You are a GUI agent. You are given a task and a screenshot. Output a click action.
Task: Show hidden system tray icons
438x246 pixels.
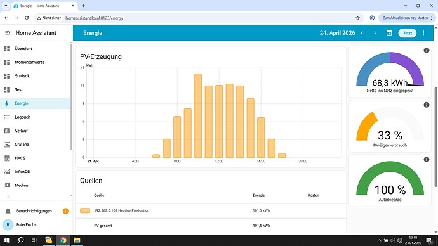(379, 240)
